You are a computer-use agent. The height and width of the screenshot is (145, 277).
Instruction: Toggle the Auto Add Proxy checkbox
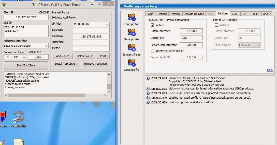pos(54,17)
